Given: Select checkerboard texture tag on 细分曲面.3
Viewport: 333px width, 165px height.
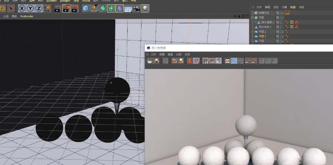Looking at the screenshot, I should 292,22.
